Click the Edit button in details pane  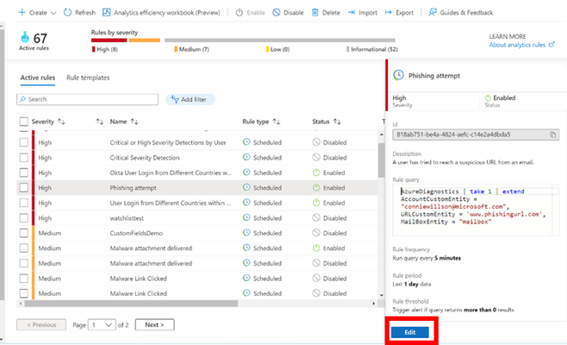(410, 332)
